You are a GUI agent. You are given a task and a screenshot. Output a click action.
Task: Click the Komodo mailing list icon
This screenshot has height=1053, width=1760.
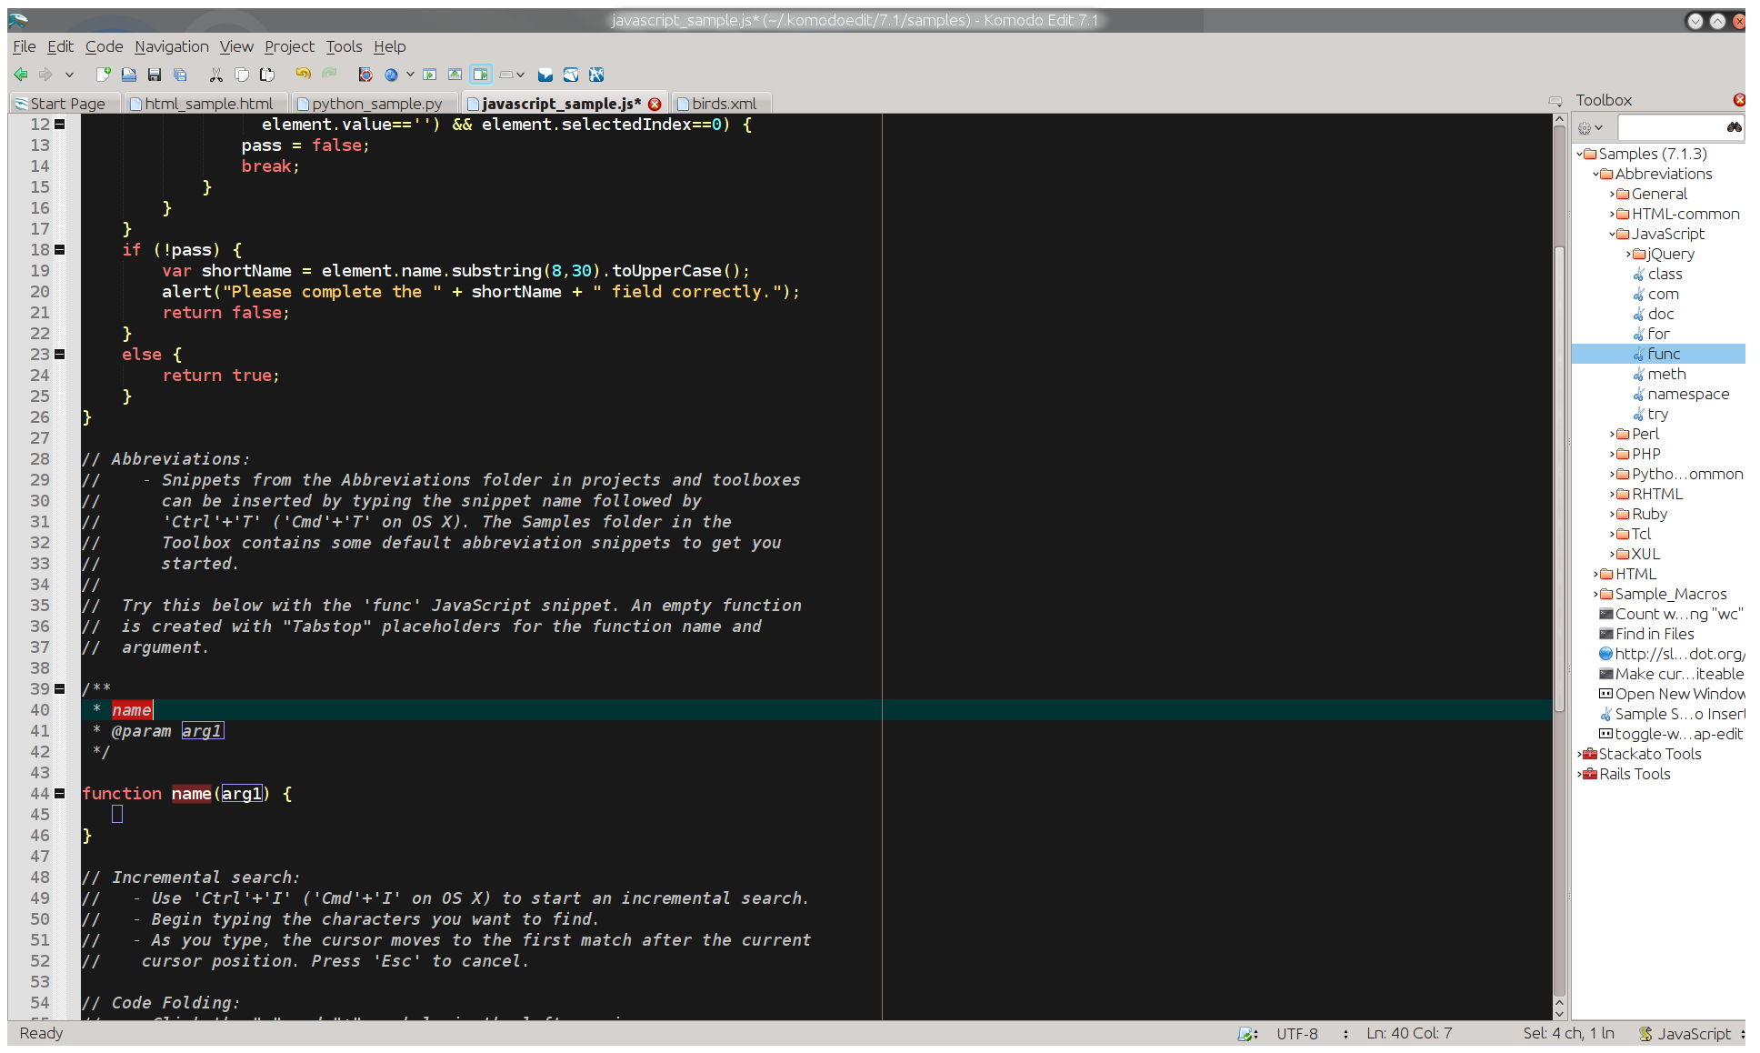point(571,75)
